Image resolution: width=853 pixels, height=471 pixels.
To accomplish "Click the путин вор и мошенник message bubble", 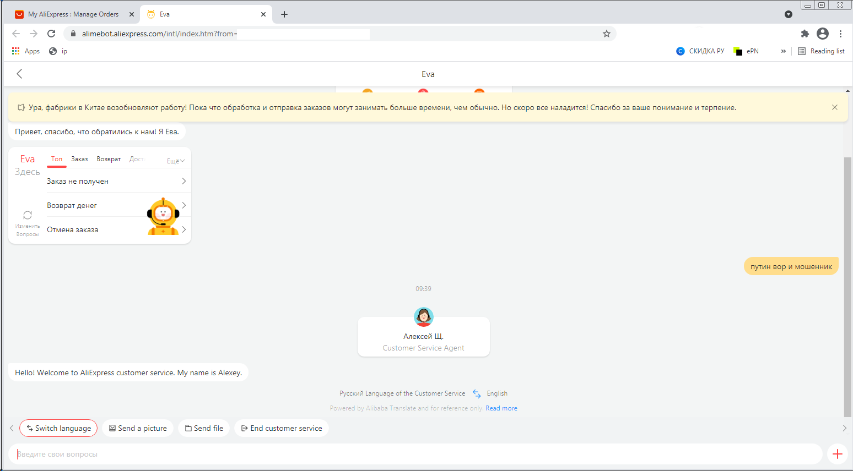I will (791, 266).
